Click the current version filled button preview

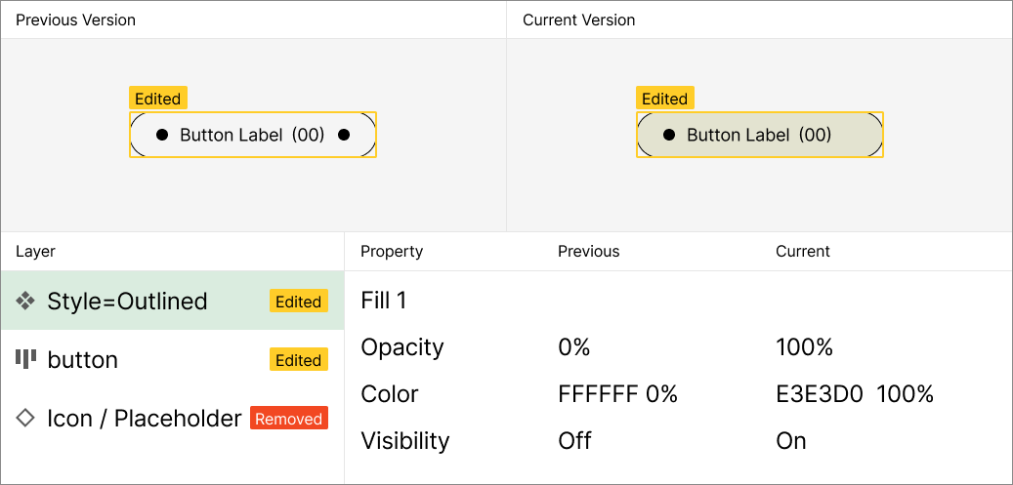pyautogui.click(x=759, y=135)
